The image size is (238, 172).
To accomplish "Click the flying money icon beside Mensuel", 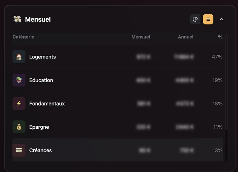I will click(17, 19).
